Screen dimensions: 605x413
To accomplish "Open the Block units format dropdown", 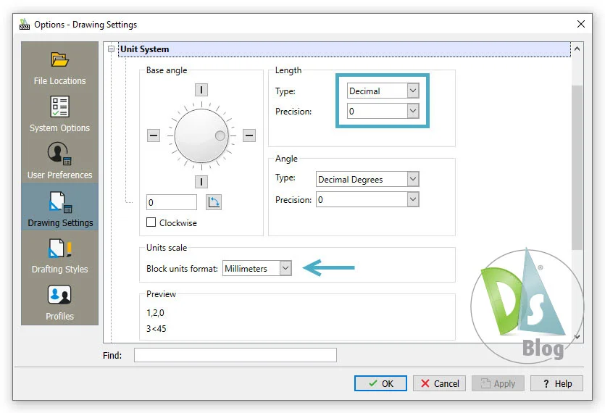I will click(256, 269).
